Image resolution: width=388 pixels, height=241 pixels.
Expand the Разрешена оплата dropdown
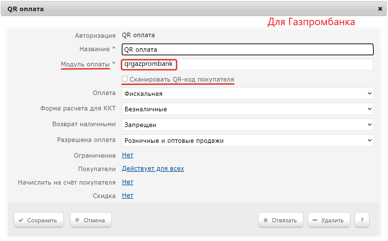click(248, 141)
